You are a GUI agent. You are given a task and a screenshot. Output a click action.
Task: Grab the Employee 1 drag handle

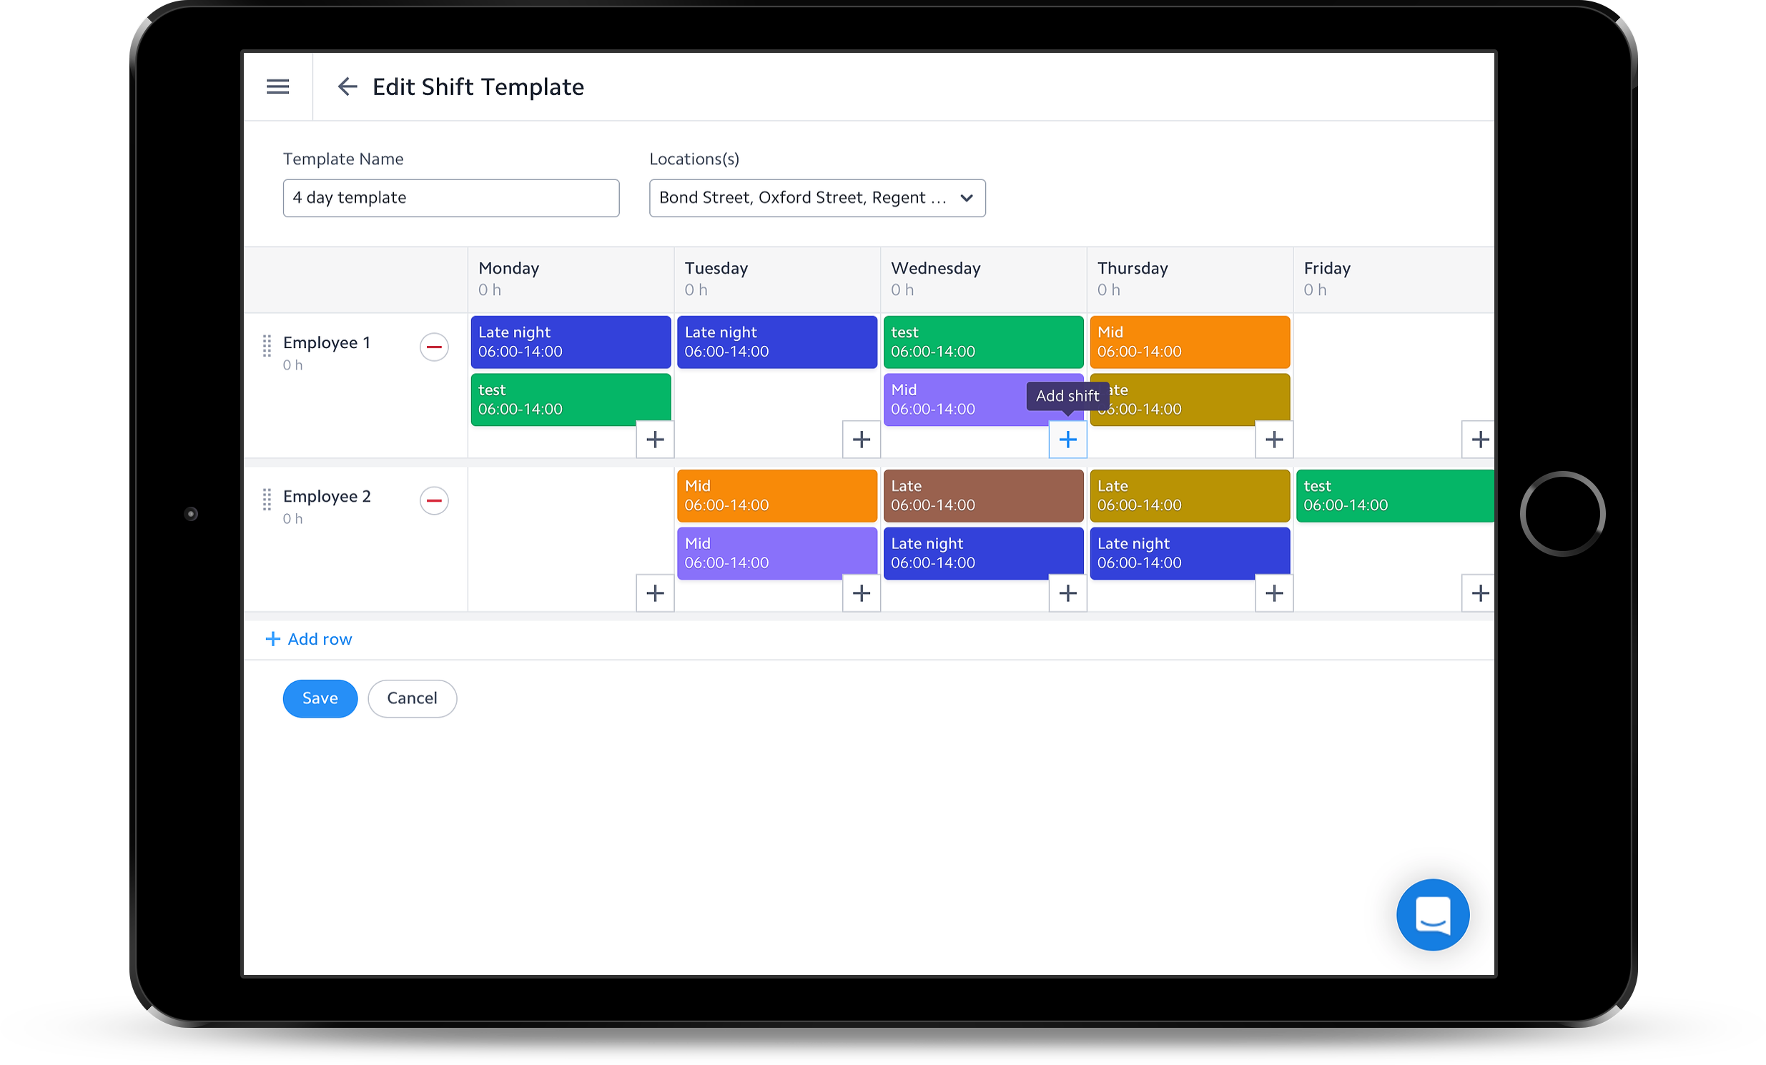(x=267, y=345)
